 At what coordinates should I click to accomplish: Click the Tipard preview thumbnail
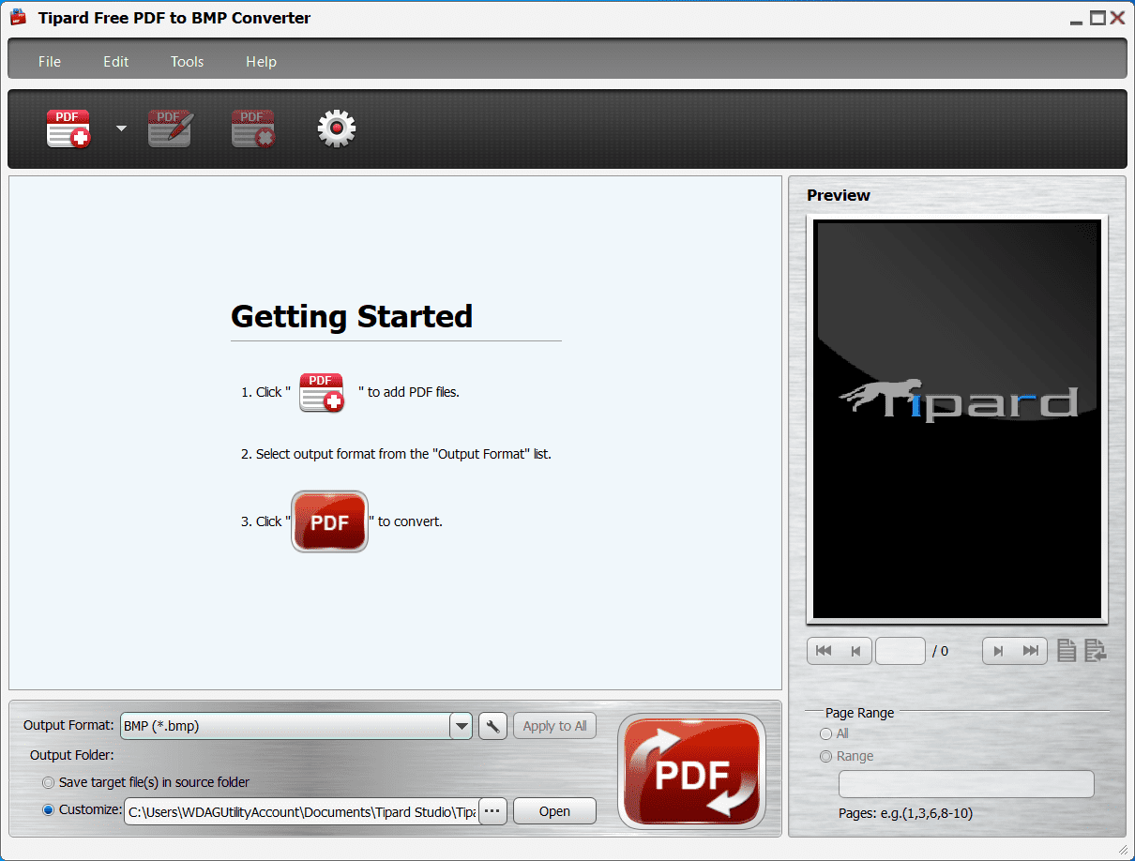(957, 418)
